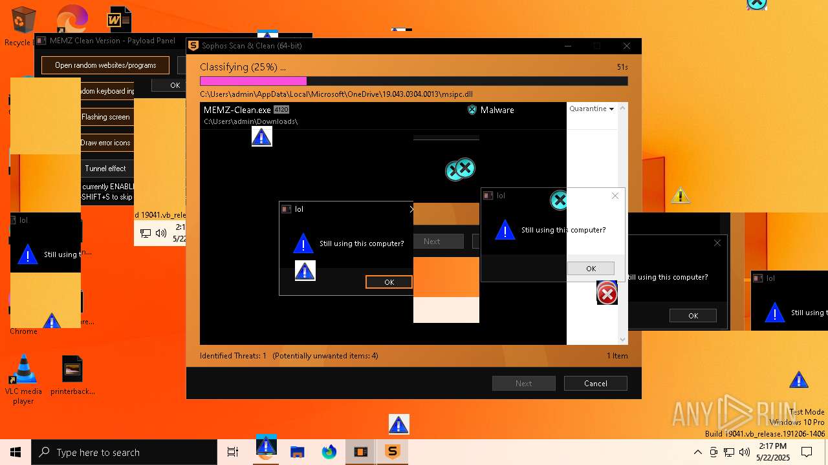This screenshot has width=828, height=465.
Task: Open Microsoft Edge desktop shortcut
Action: pyautogui.click(x=71, y=18)
